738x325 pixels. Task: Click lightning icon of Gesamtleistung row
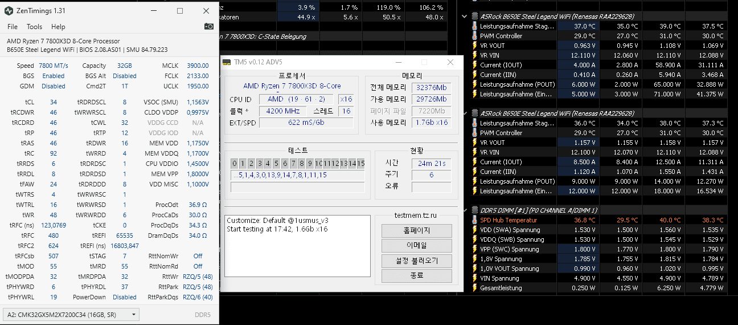pos(475,288)
